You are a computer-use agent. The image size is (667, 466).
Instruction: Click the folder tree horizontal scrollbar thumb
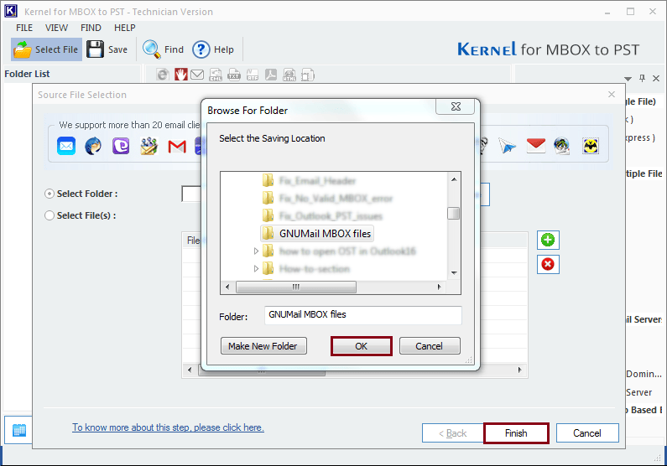pos(295,287)
